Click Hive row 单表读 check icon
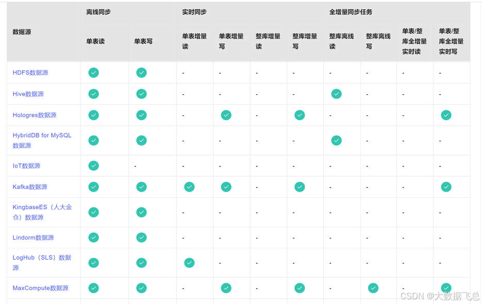 click(x=93, y=94)
